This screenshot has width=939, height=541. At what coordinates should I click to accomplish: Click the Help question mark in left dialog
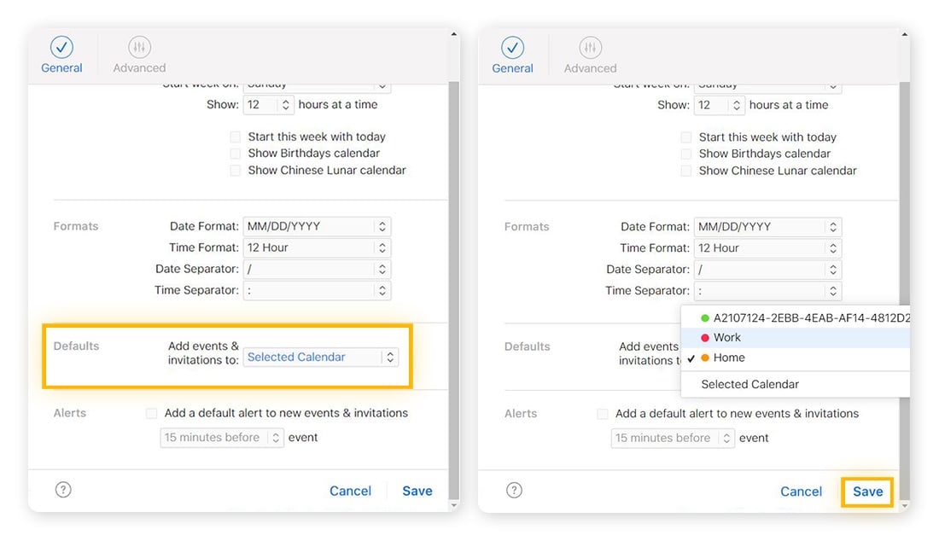pyautogui.click(x=63, y=489)
